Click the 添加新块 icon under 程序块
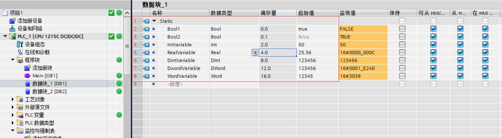The height and width of the screenshot is (138, 502). [27, 68]
